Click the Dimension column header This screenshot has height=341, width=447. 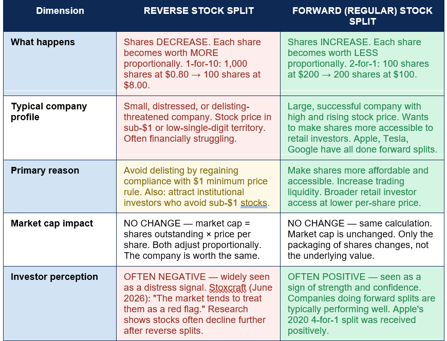(60, 11)
